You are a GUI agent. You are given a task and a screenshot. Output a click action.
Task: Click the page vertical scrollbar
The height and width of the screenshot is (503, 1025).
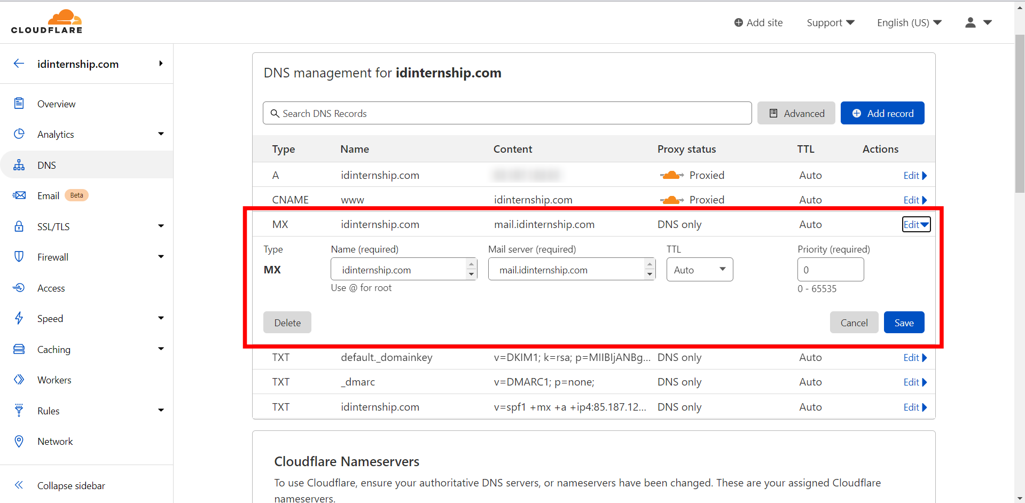[x=1020, y=113]
